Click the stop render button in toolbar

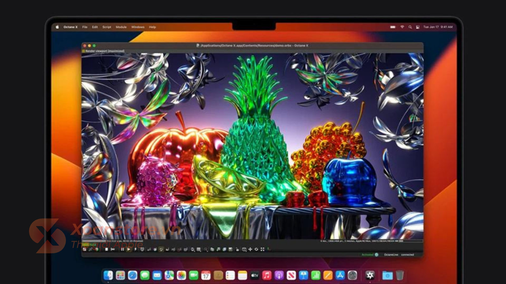pyautogui.click(x=107, y=249)
